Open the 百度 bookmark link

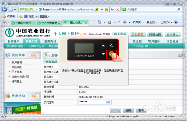[29, 16]
